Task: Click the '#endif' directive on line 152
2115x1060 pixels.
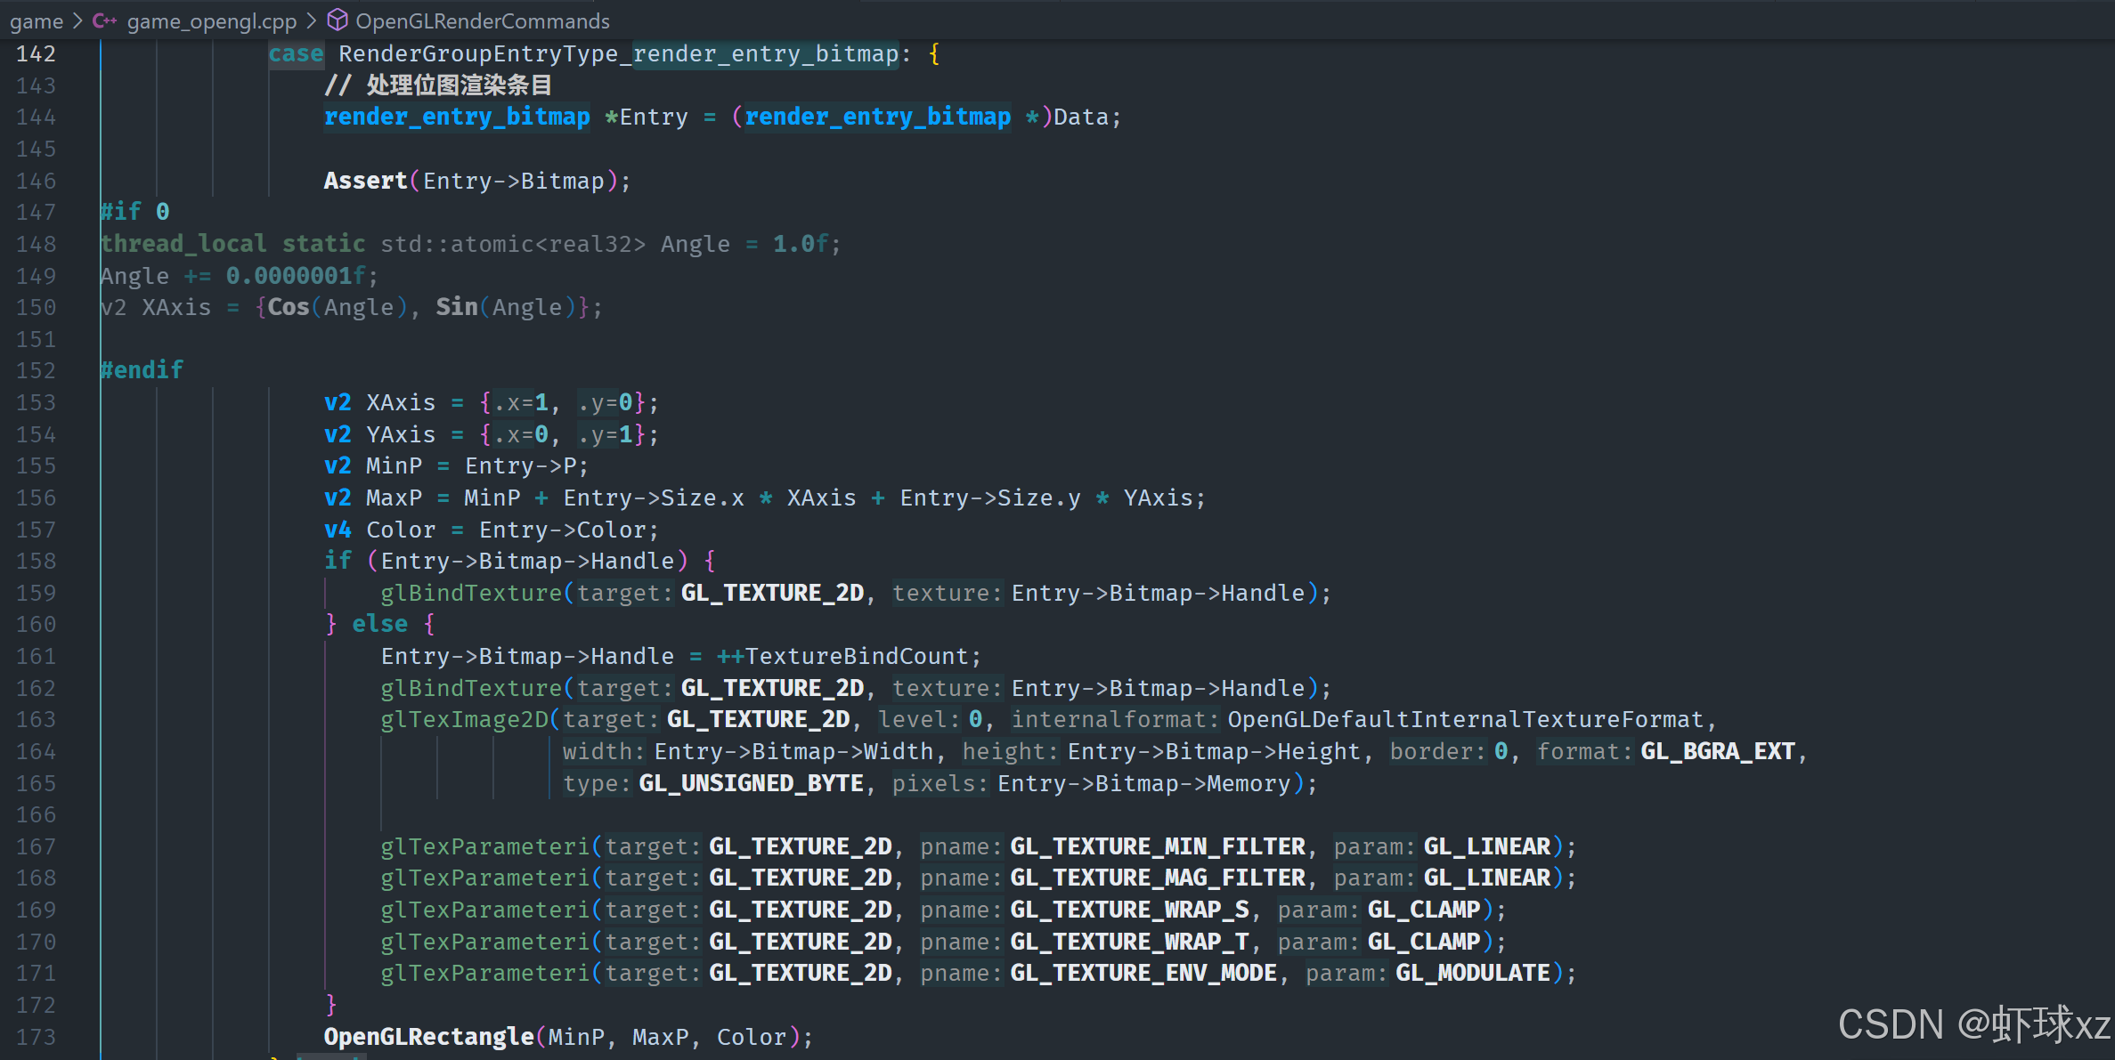Action: coord(142,370)
